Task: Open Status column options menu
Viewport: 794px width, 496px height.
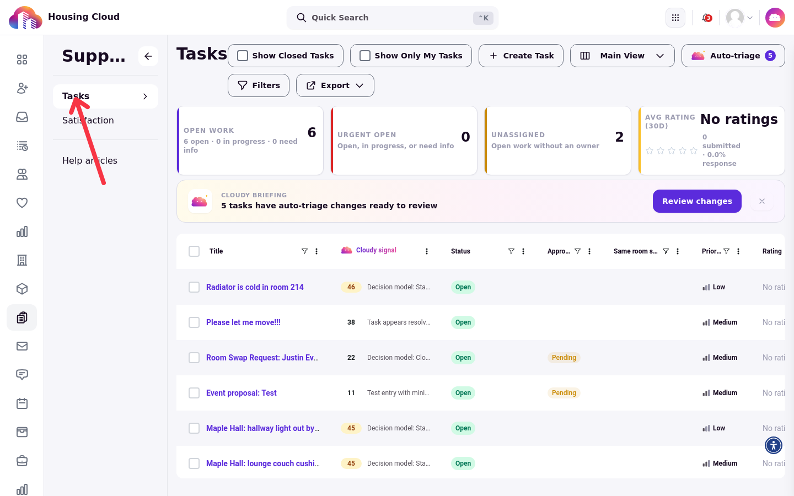Action: coord(523,251)
